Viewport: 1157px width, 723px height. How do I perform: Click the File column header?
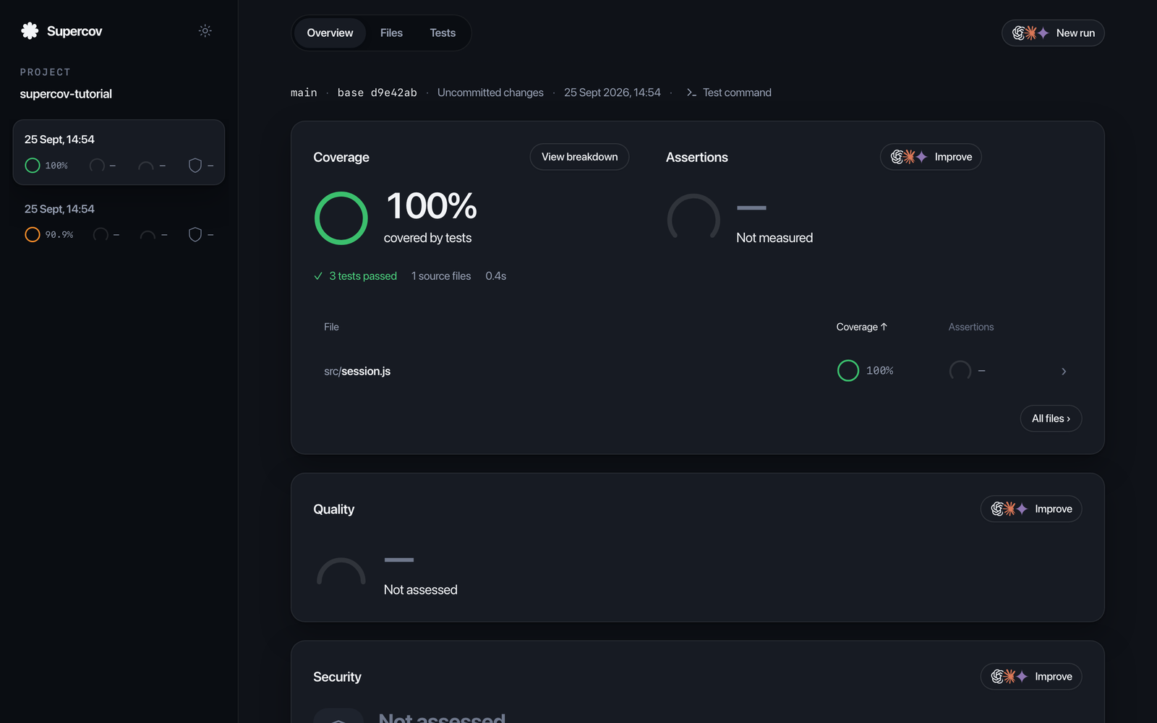[331, 327]
